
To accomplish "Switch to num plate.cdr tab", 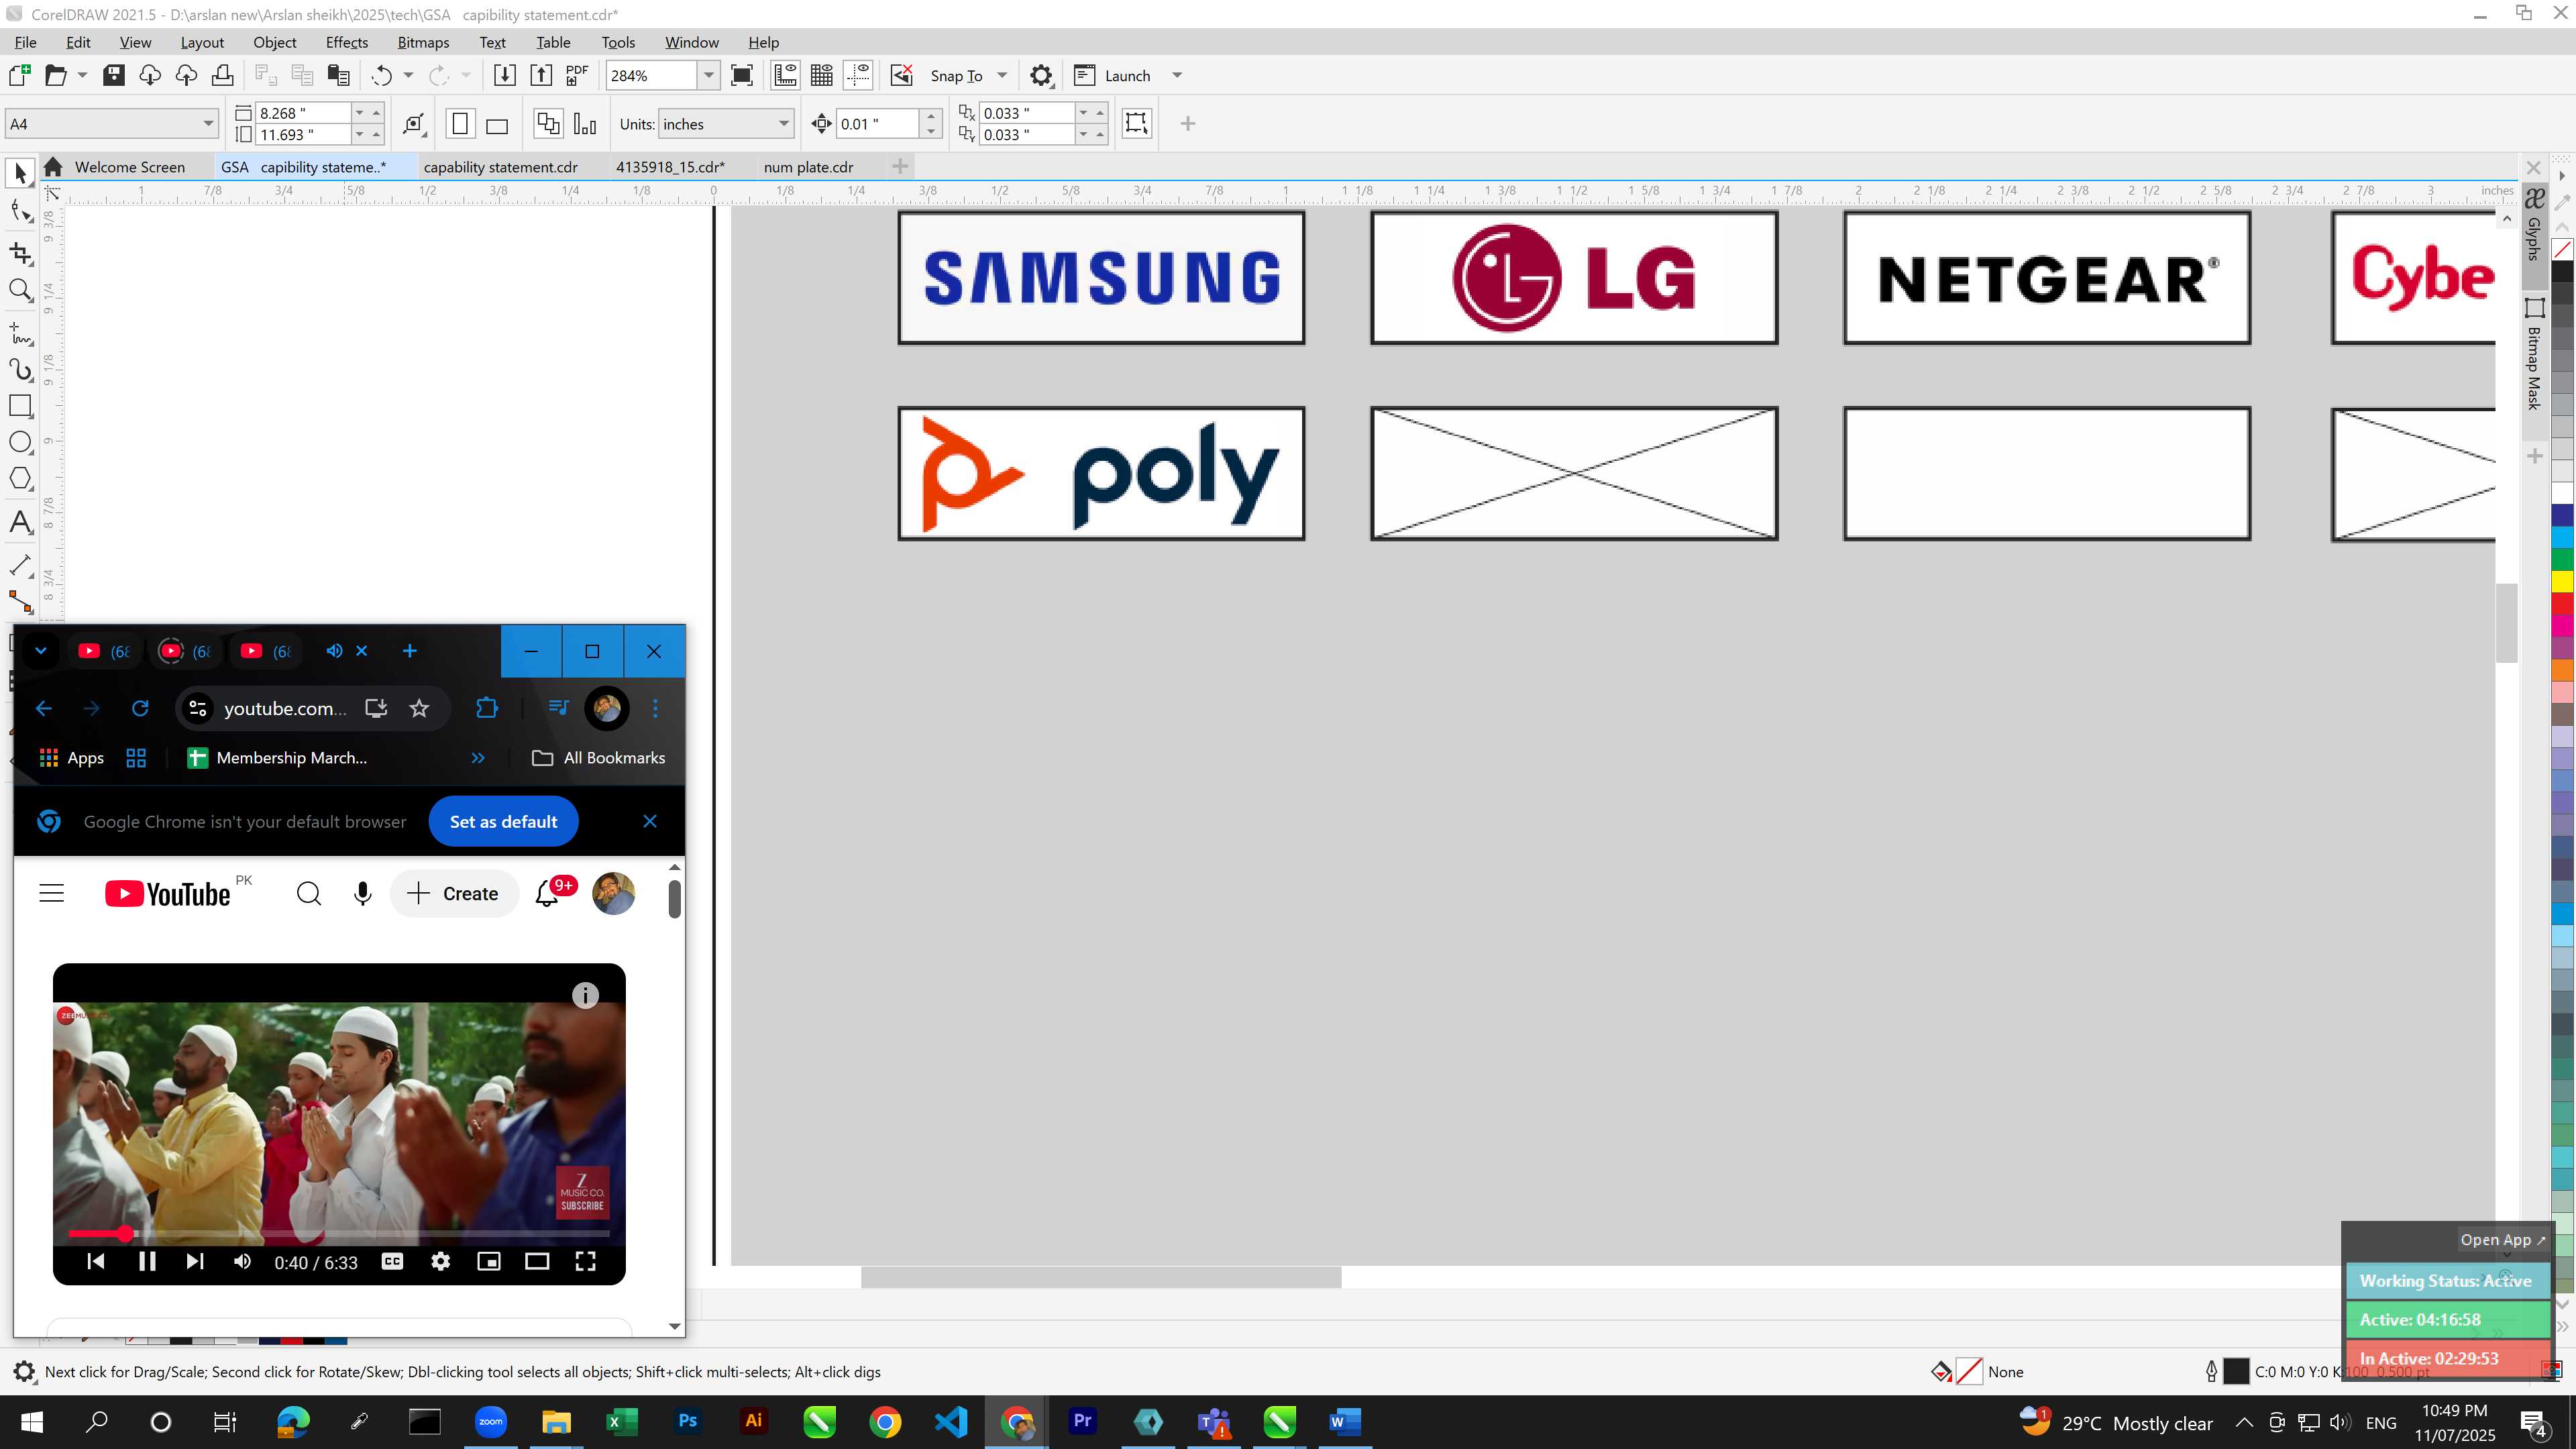I will click(808, 167).
